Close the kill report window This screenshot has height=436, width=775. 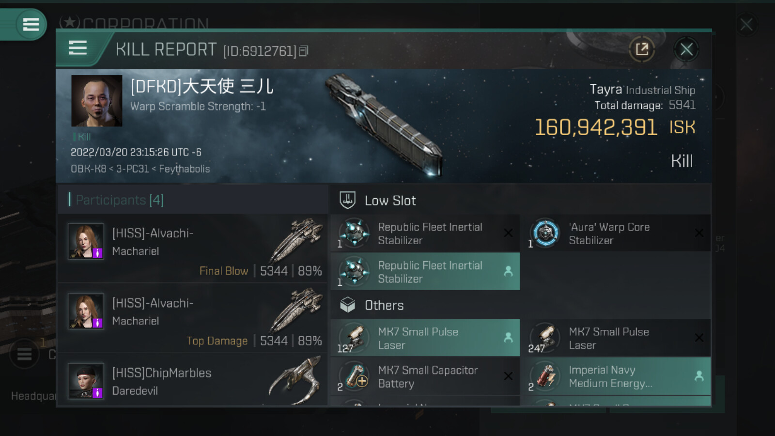pyautogui.click(x=686, y=49)
